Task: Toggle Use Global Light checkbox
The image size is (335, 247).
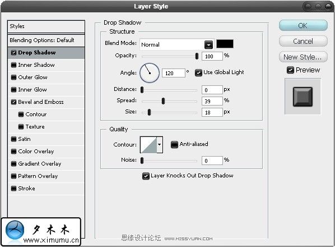Action: [198, 73]
